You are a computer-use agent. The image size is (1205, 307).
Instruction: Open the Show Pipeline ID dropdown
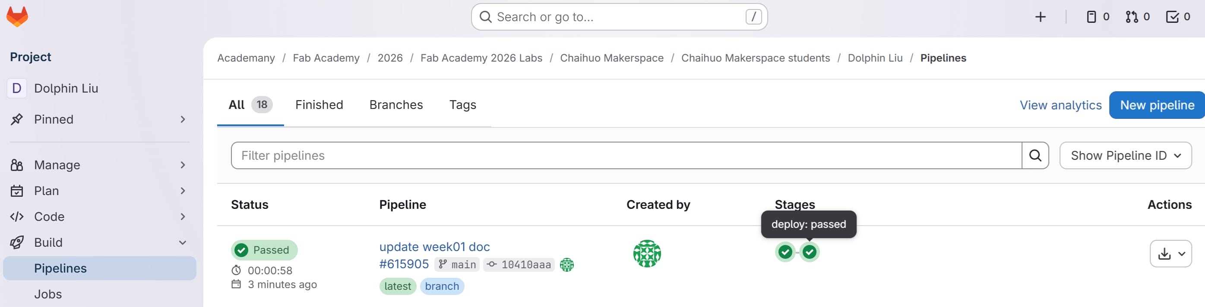tap(1125, 155)
